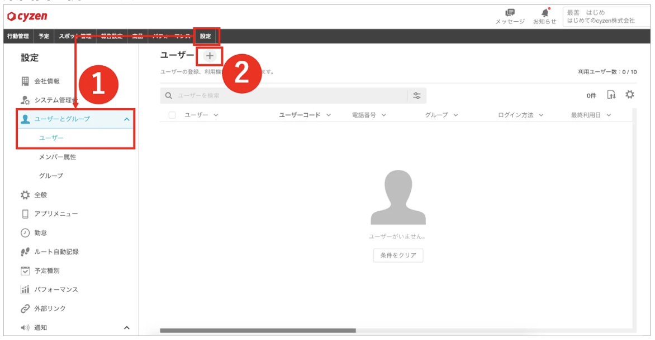This screenshot has height=340, width=655.
Task: Open the スポット管理 menu tab
Action: [x=75, y=36]
